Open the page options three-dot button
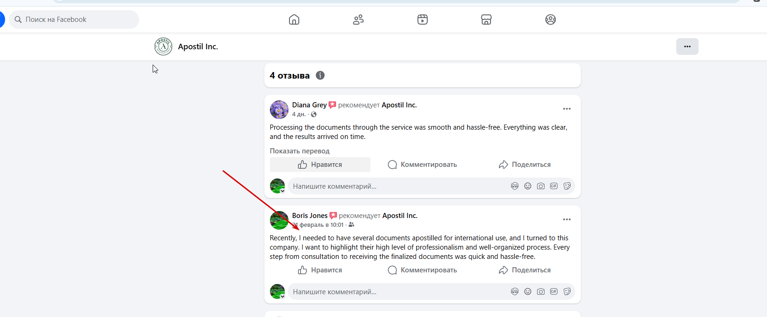This screenshot has height=317, width=767. tap(687, 46)
